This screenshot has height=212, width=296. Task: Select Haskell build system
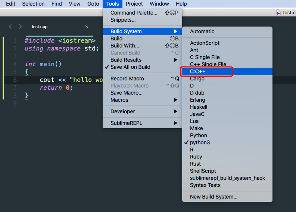pyautogui.click(x=227, y=107)
